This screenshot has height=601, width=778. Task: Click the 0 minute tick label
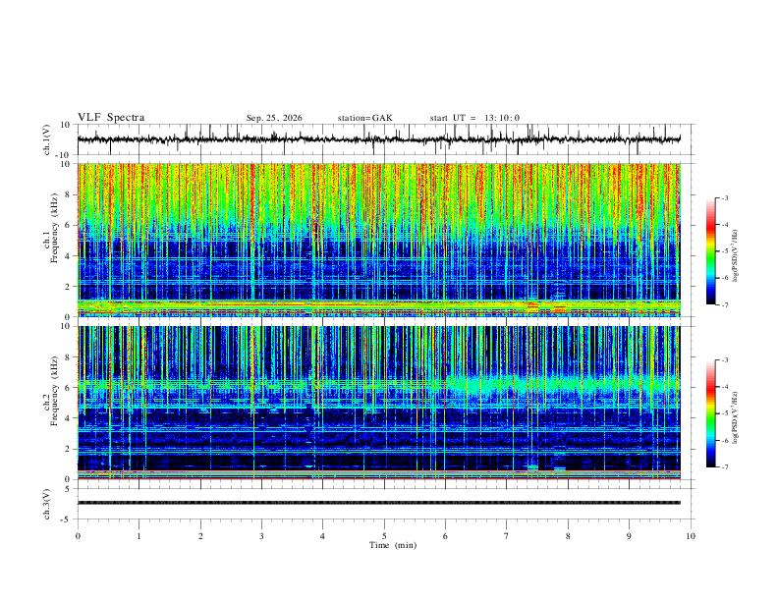(x=78, y=536)
